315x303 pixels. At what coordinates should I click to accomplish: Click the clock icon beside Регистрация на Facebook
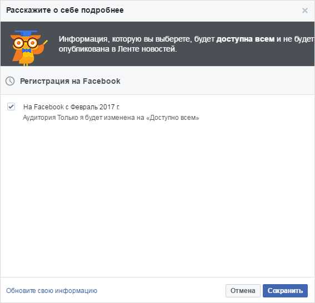(x=10, y=81)
